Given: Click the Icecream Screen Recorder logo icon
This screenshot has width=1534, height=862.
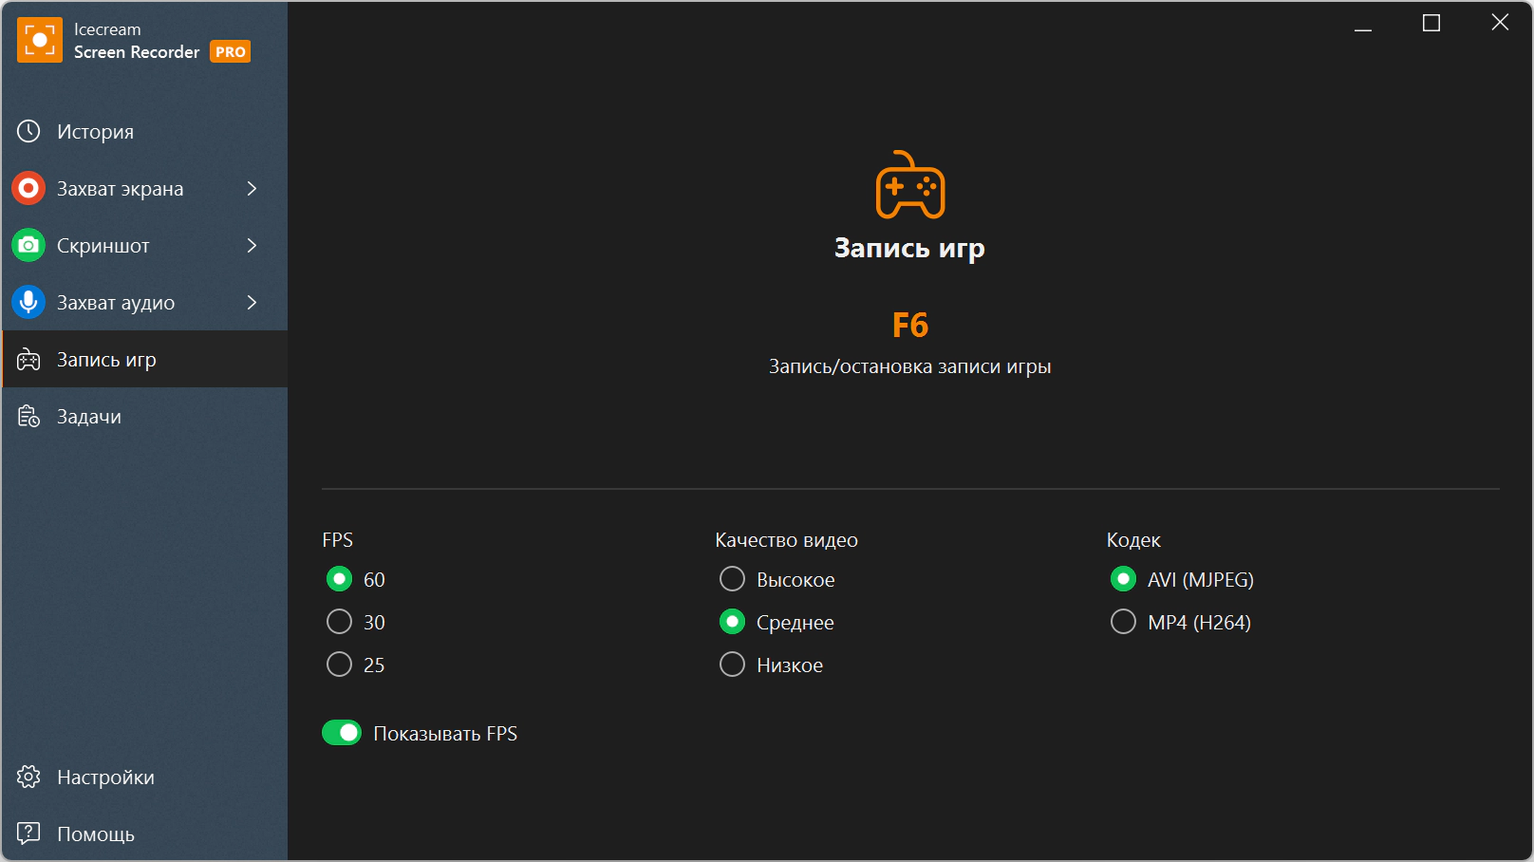Looking at the screenshot, I should (40, 40).
